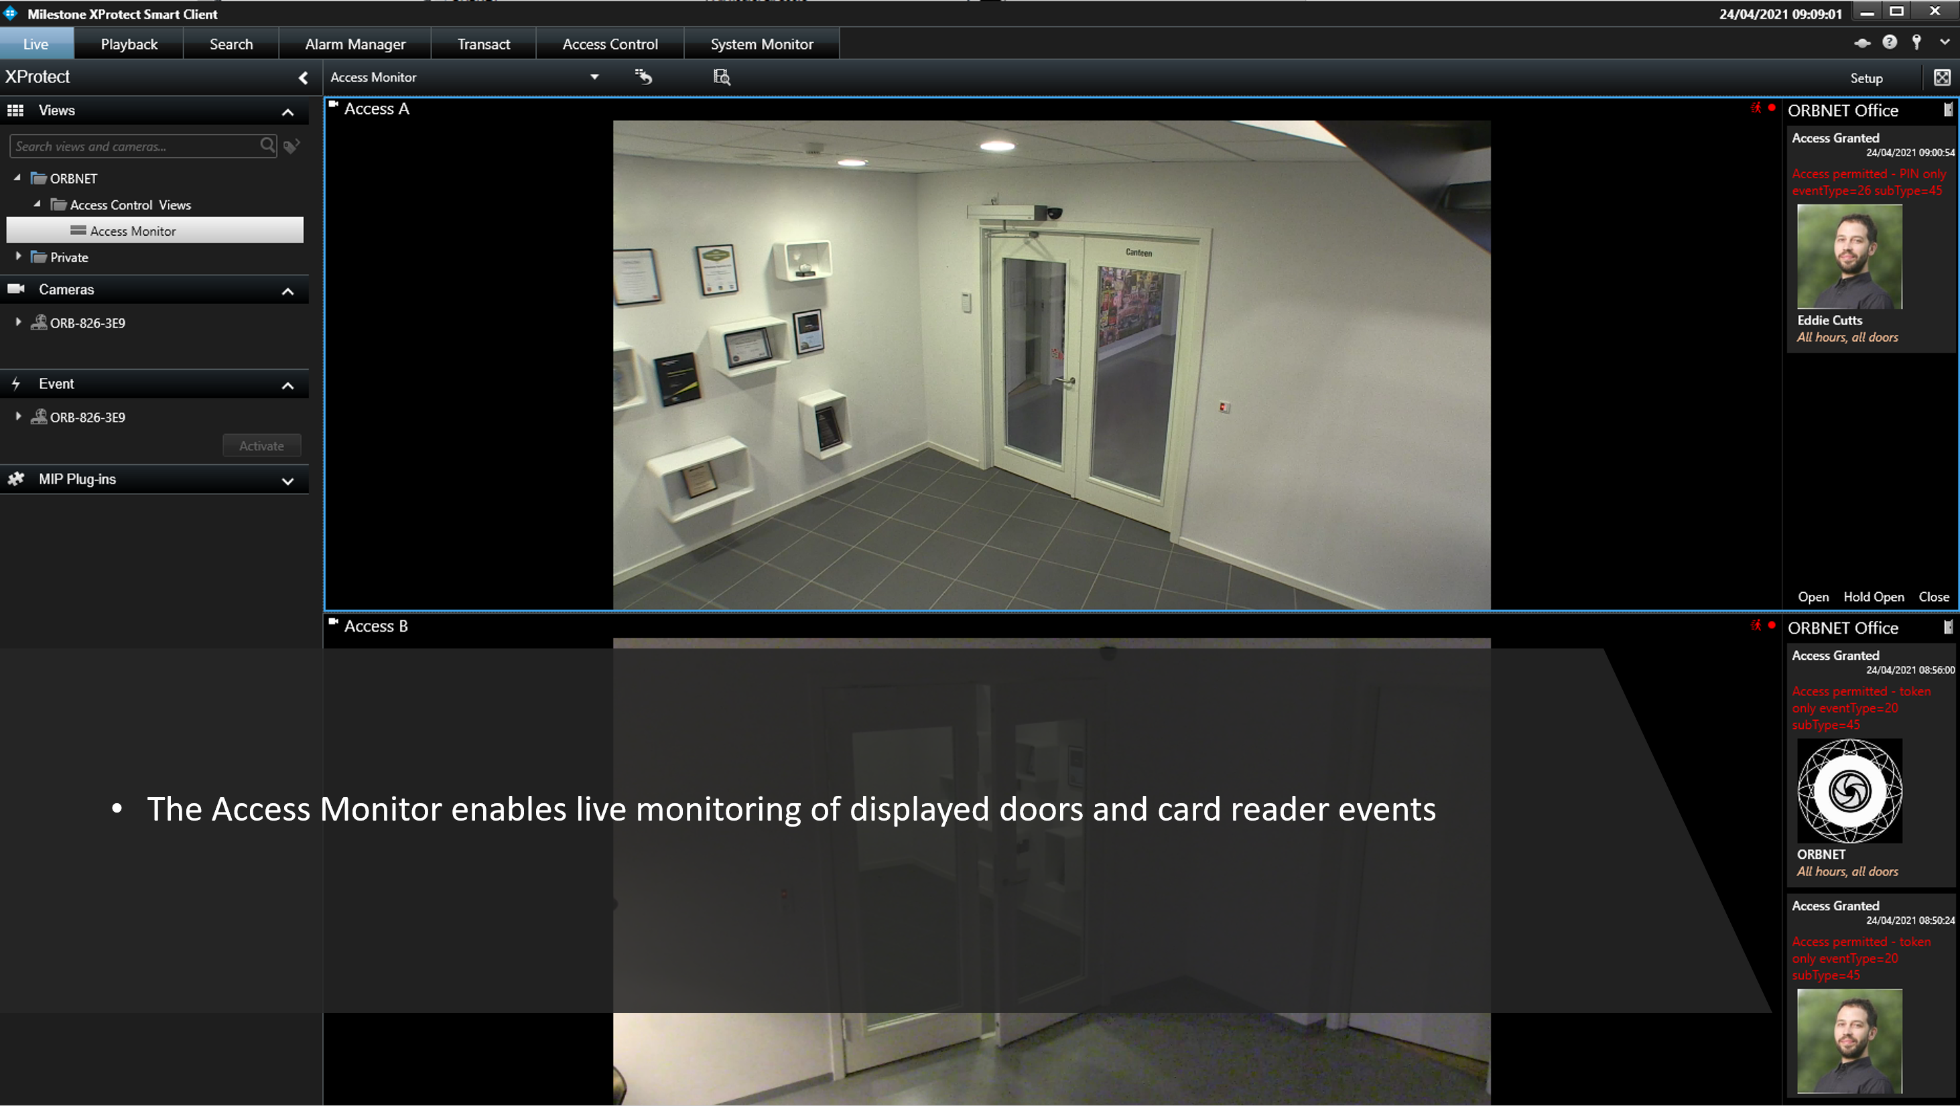Click the tag filter icon beside search

tap(291, 146)
